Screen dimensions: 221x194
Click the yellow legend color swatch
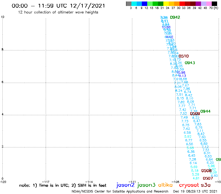[x=166, y=4]
